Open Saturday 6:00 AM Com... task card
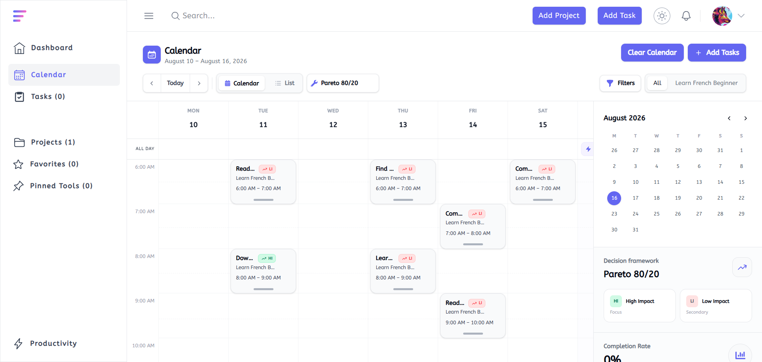The width and height of the screenshot is (762, 362). (543, 182)
